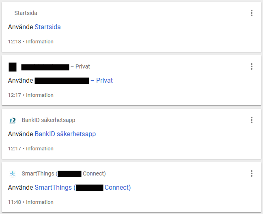Open the blue SmartThings Connect link
This screenshot has height=214, width=263.
83,188
